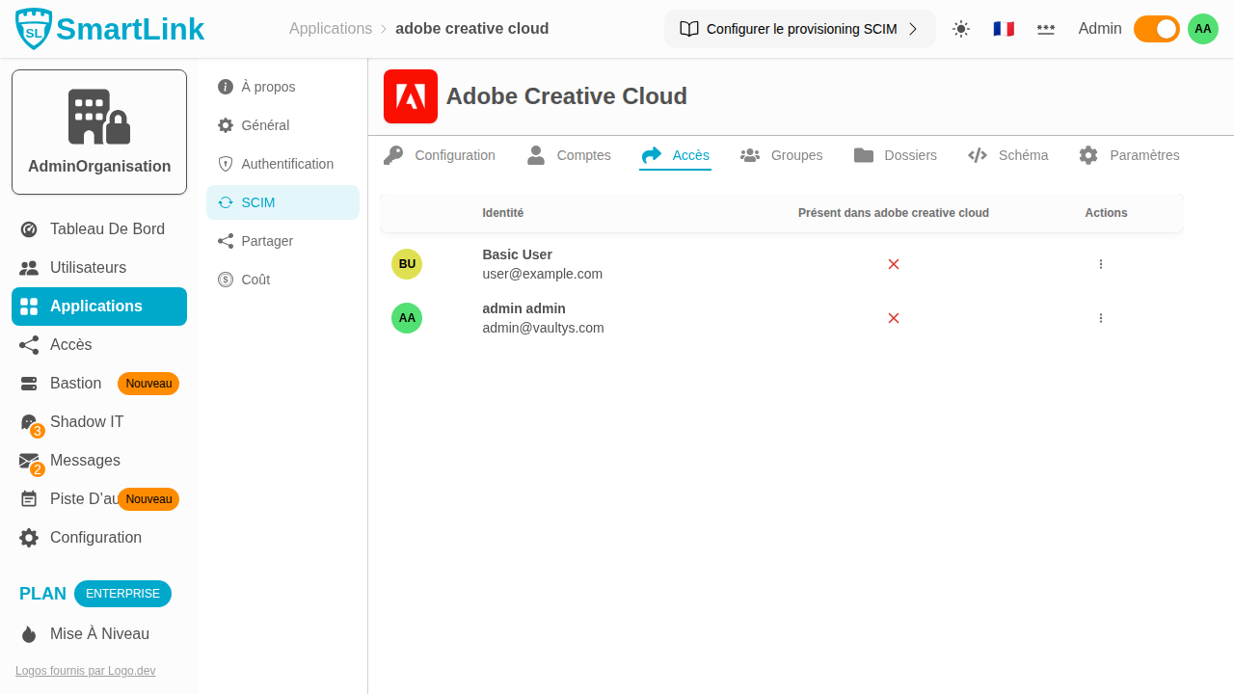The width and height of the screenshot is (1234, 694).
Task: Toggle the light/dark theme sun icon
Action: [961, 29]
